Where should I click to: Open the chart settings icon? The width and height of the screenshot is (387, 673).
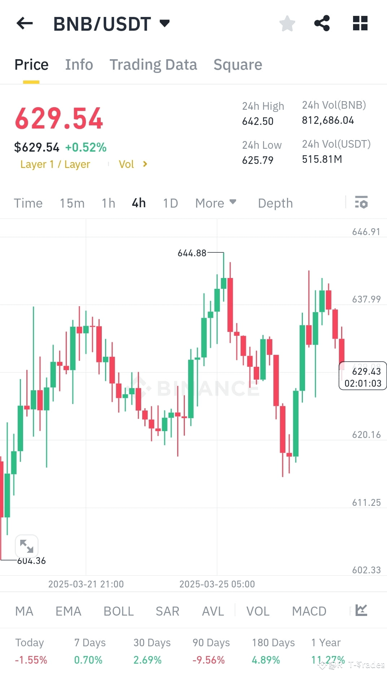tap(362, 203)
